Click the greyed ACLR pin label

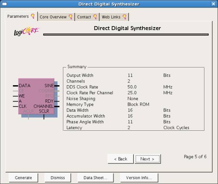coord(29,111)
